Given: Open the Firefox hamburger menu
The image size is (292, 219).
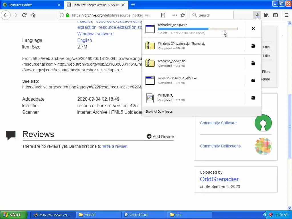Looking at the screenshot, I should pos(287,15).
